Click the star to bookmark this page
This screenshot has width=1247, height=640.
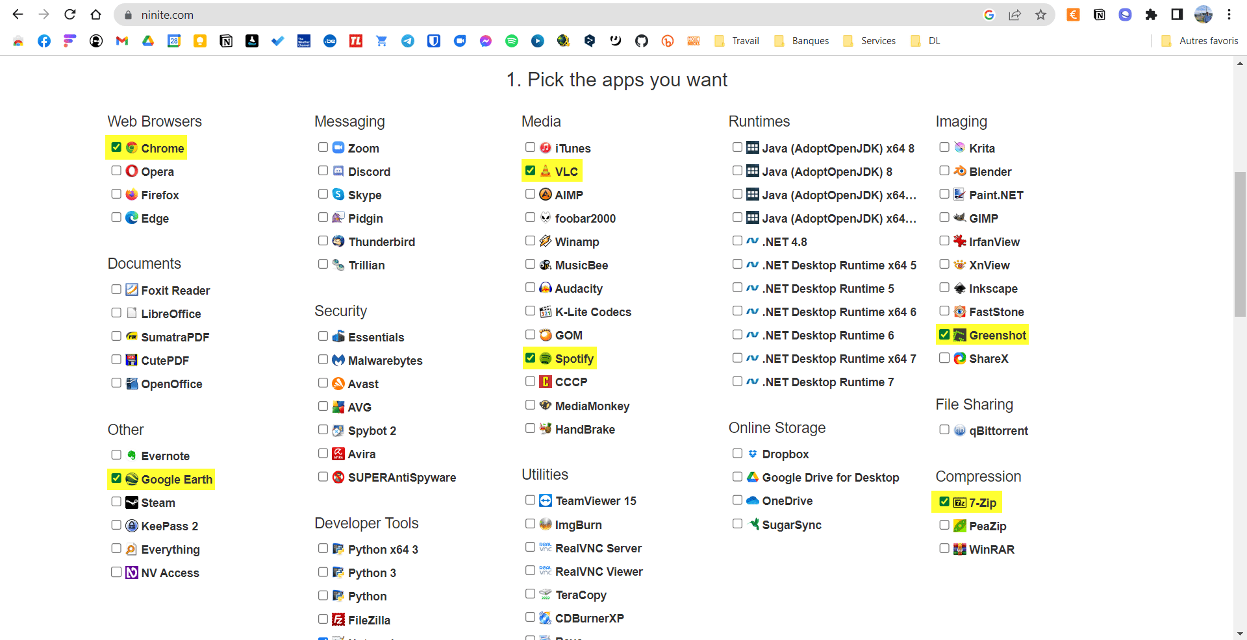[1040, 14]
